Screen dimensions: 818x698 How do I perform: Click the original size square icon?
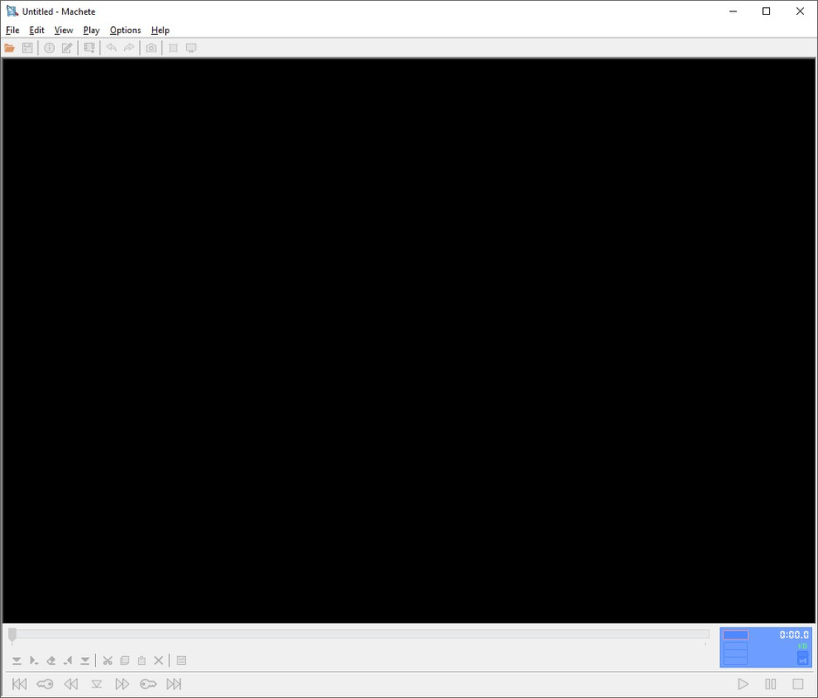[173, 48]
